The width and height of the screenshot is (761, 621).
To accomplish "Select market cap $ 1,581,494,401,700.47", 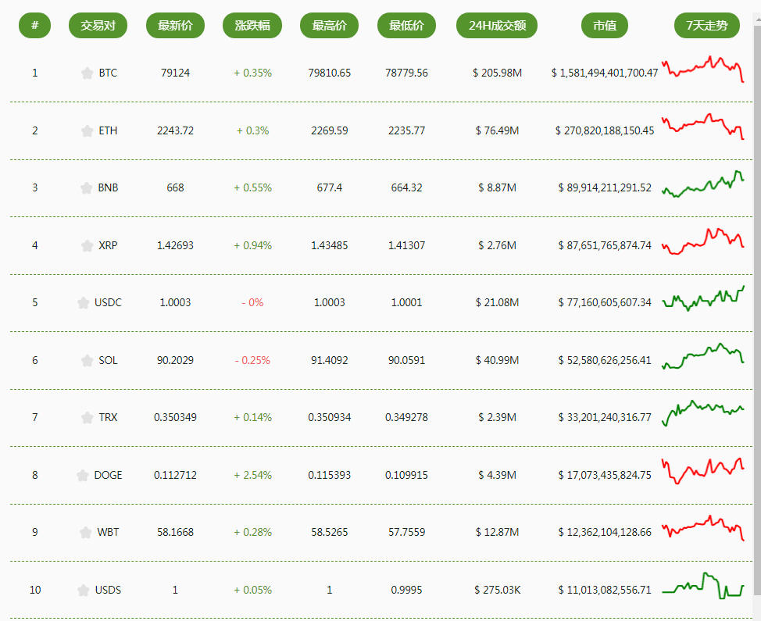I will (605, 73).
